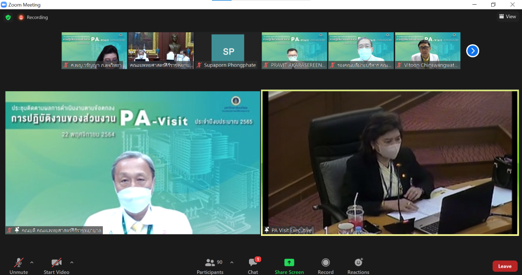This screenshot has width=522, height=275.
Task: Show next participants with the blue arrow
Action: click(472, 51)
